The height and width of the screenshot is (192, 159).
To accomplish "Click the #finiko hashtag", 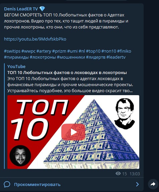I will tap(124, 51).
